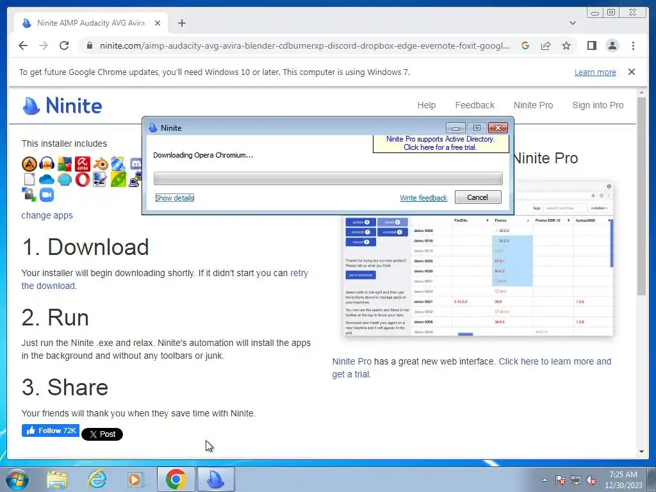Close the Ninite AIMP Audacity tab

click(158, 23)
